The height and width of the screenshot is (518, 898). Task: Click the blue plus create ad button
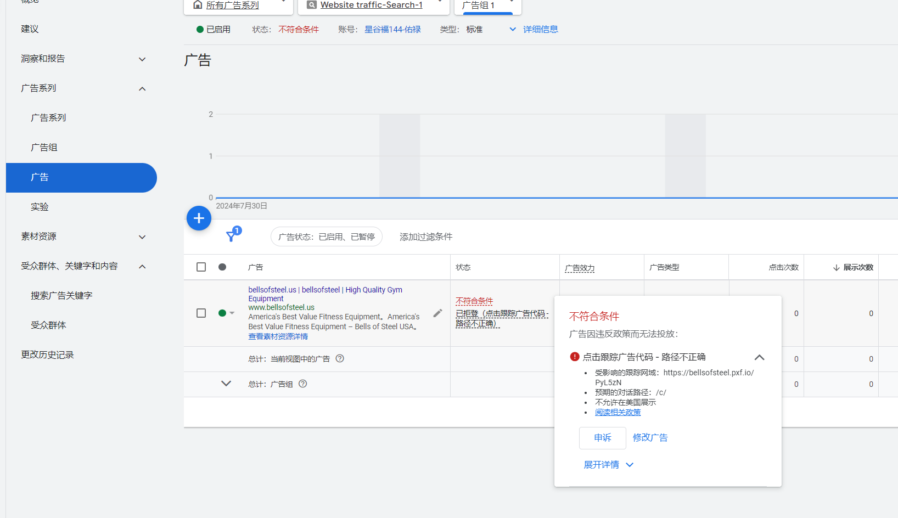click(199, 218)
